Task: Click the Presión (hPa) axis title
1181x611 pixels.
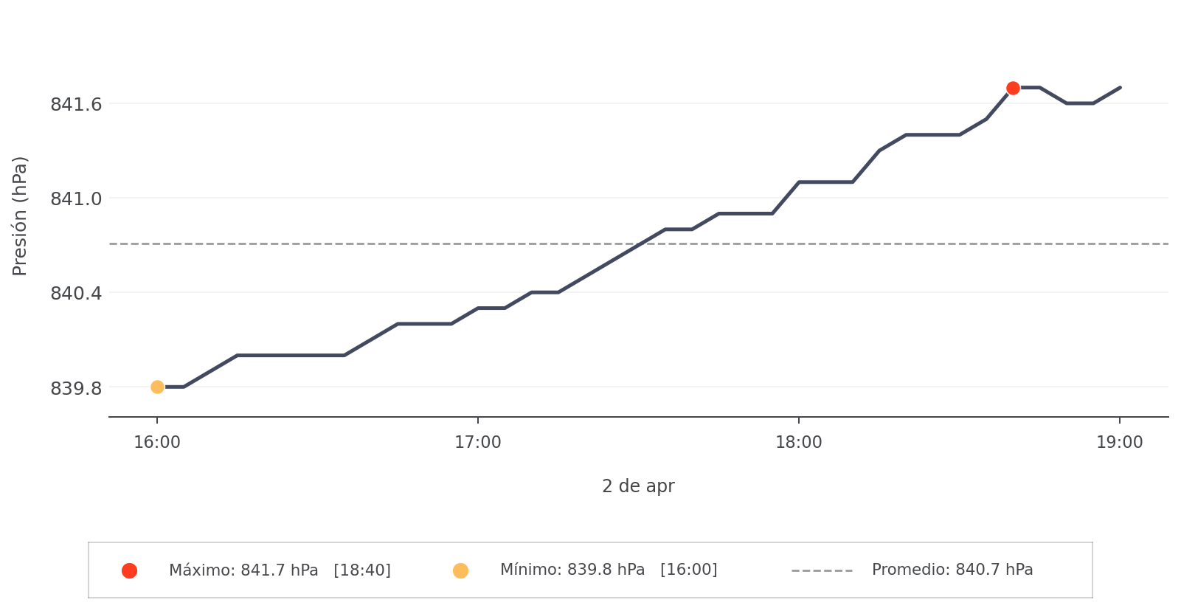Action: pyautogui.click(x=20, y=215)
